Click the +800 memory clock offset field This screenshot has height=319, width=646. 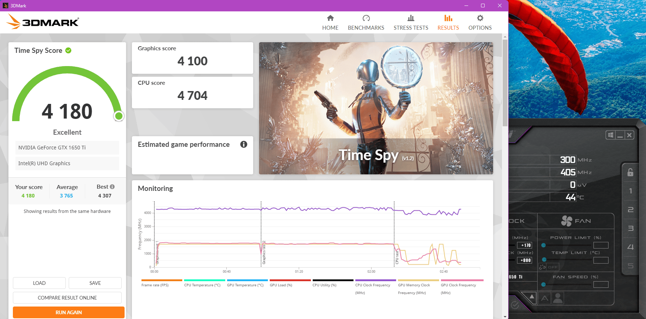pyautogui.click(x=524, y=260)
